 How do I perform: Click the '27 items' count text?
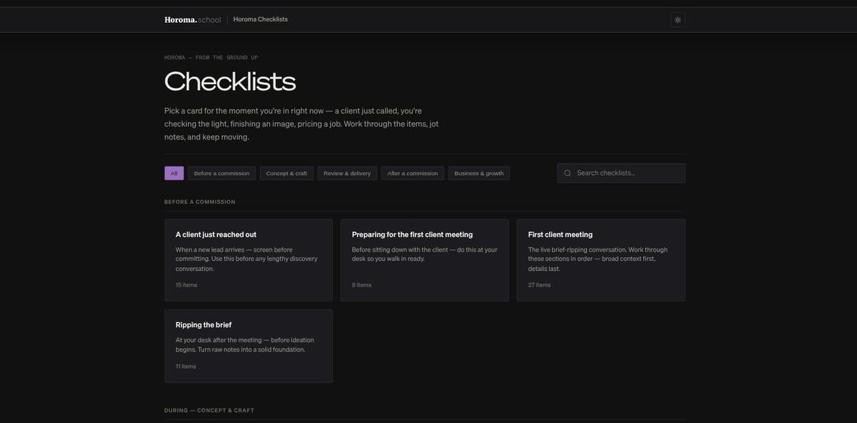[x=539, y=285]
